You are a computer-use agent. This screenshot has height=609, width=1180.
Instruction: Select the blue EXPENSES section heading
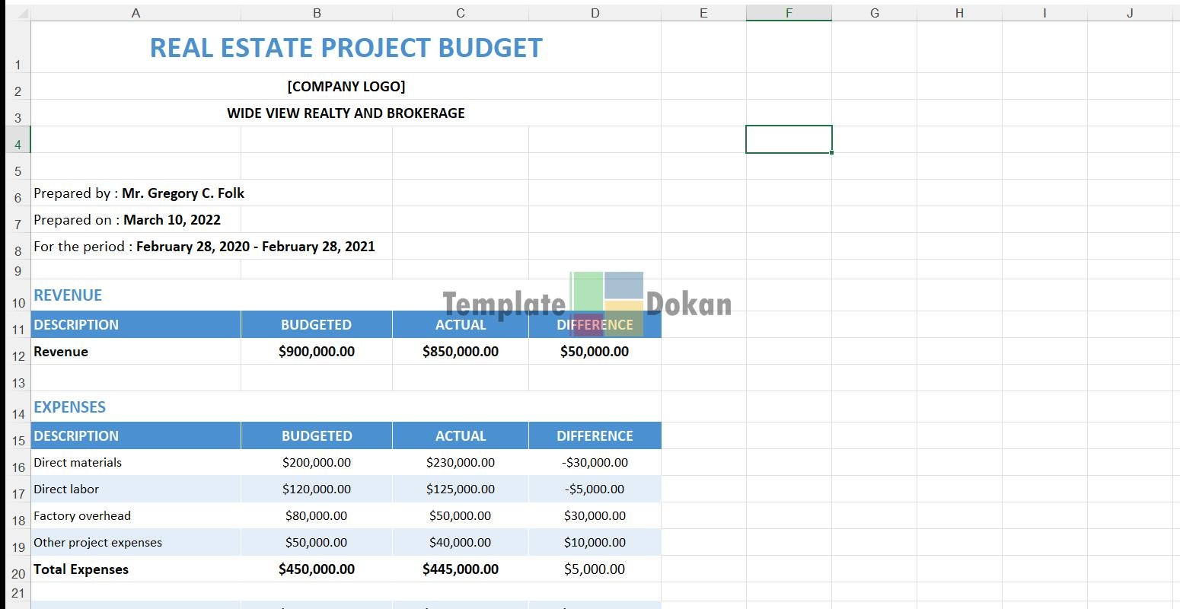coord(70,407)
